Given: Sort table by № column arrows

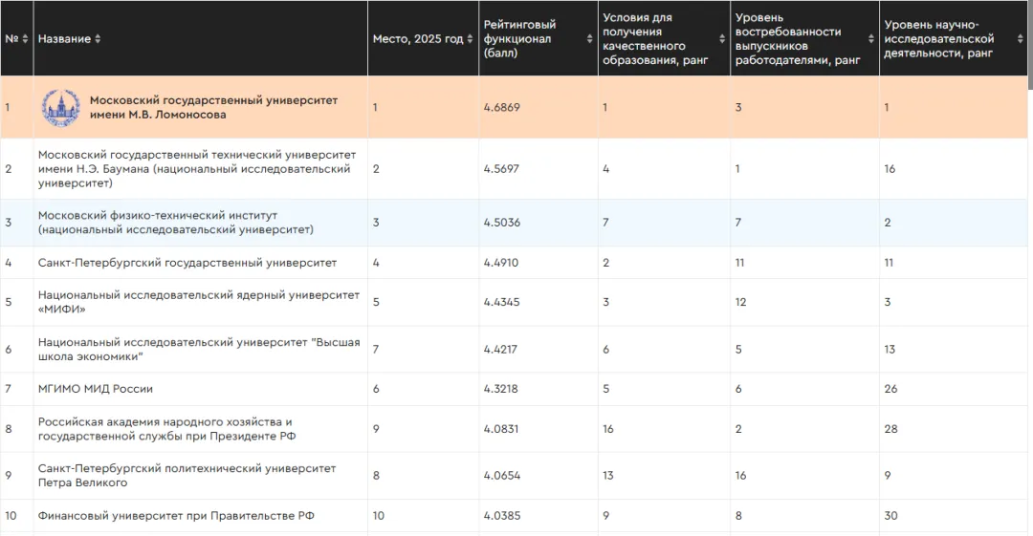Looking at the screenshot, I should [x=25, y=39].
